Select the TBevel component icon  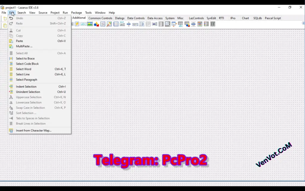(103, 24)
